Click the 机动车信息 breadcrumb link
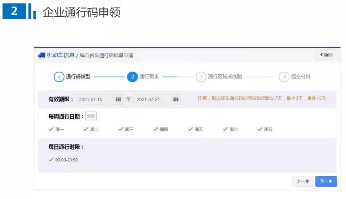The image size is (346, 199). tap(61, 55)
